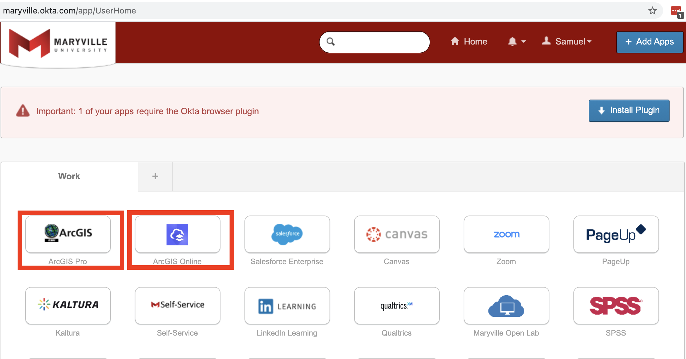Select the Work tab
Image resolution: width=686 pixels, height=359 pixels.
click(x=69, y=176)
